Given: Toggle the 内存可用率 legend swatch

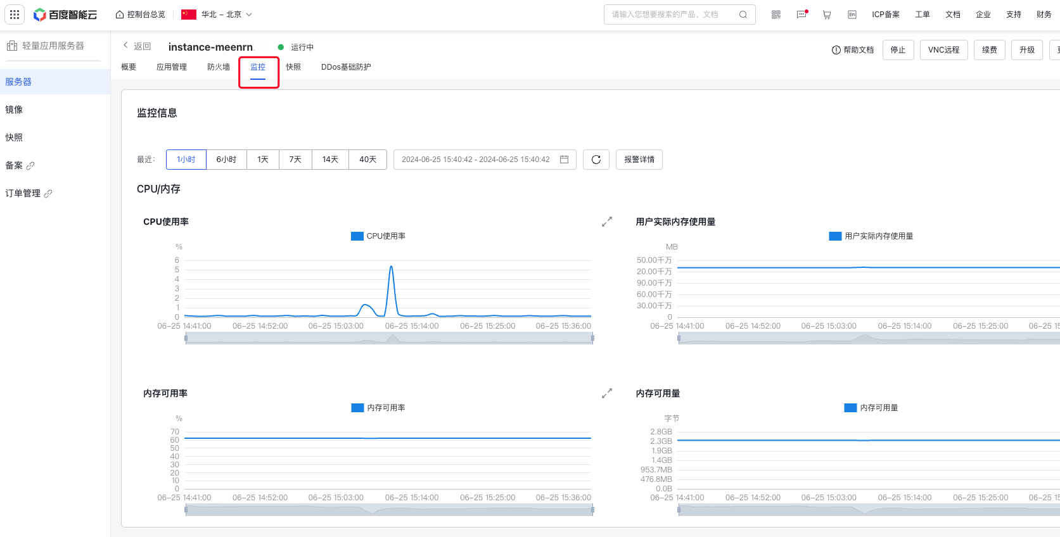Looking at the screenshot, I should [357, 408].
